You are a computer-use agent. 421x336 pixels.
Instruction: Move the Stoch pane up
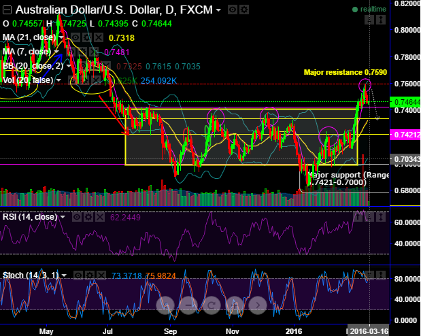point(369,275)
